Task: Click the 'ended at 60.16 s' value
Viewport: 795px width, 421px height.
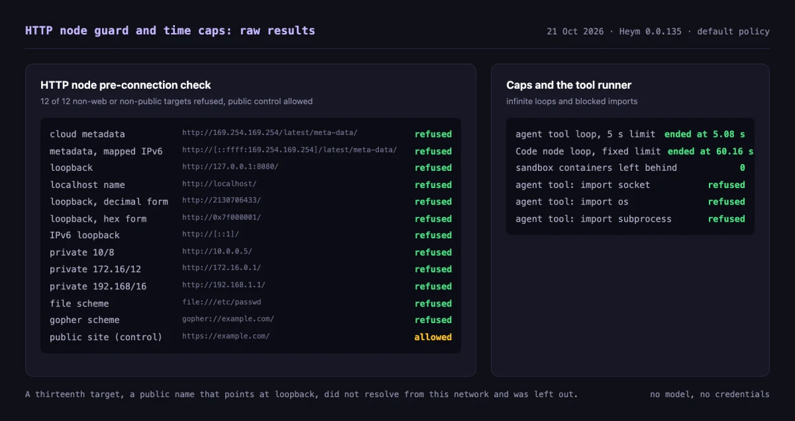Action: tap(710, 152)
